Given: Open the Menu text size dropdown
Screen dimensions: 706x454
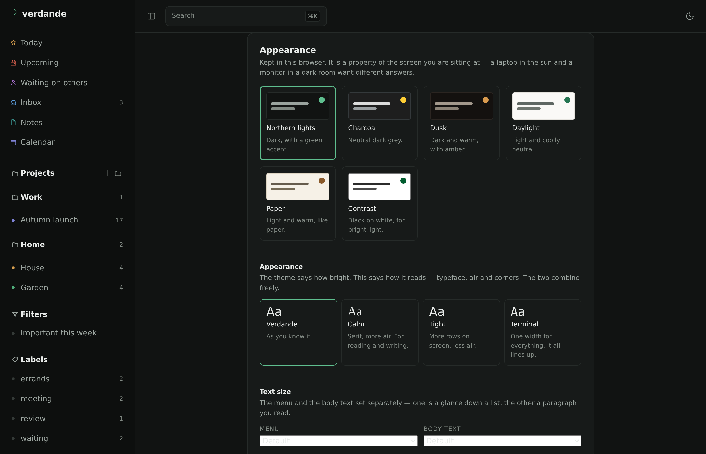Looking at the screenshot, I should [338, 441].
